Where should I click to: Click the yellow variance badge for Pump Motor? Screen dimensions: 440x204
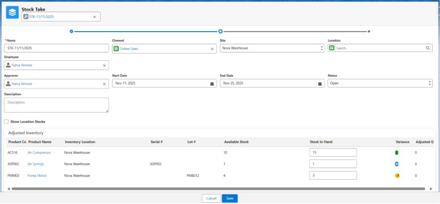point(397,176)
